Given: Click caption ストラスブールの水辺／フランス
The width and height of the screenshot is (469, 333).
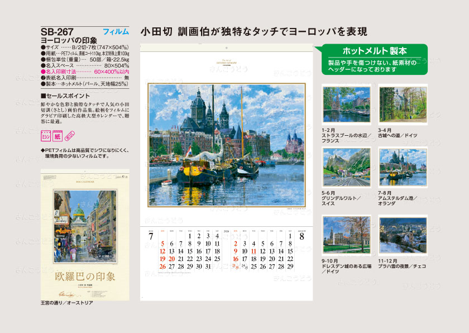Looking at the screenshot, I should tap(346, 138).
